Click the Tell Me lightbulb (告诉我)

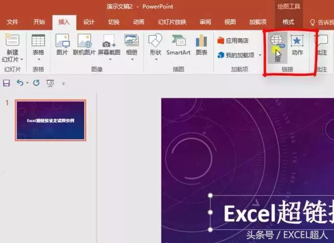pos(312,22)
